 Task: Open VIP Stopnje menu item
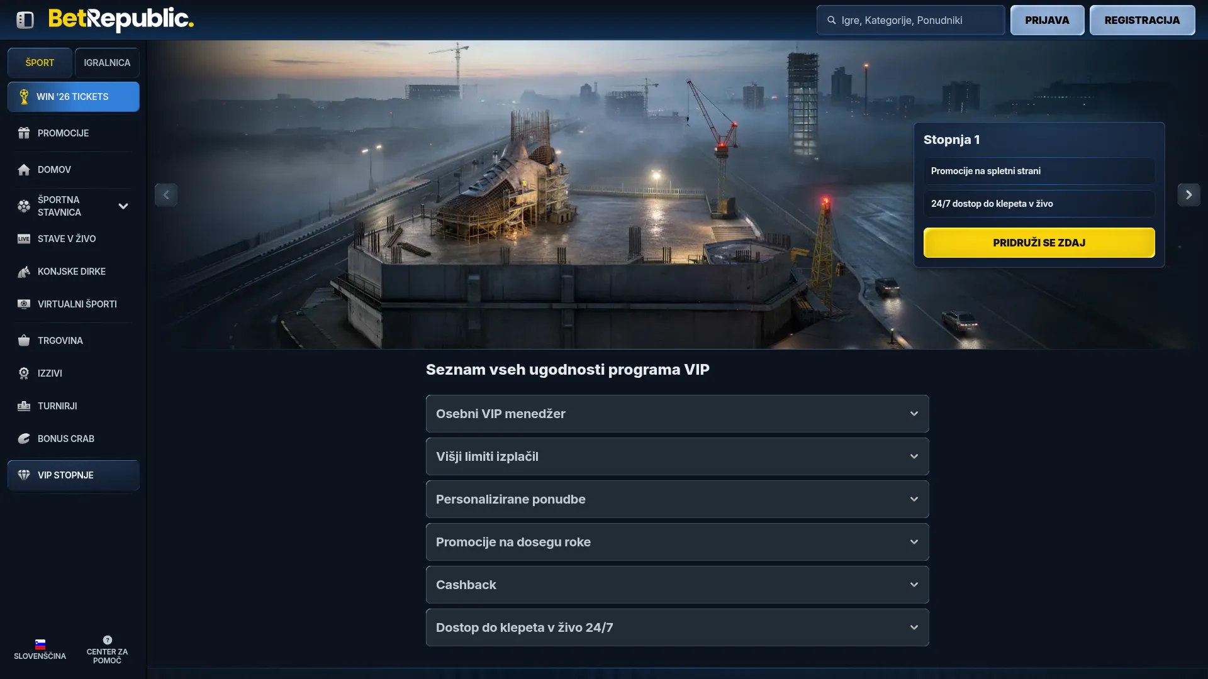pos(74,475)
